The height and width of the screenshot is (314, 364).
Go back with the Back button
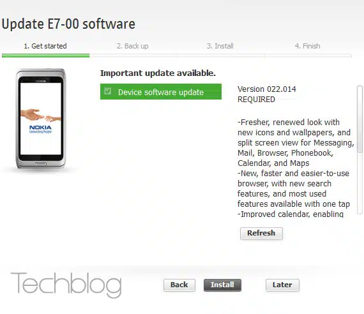pyautogui.click(x=179, y=285)
